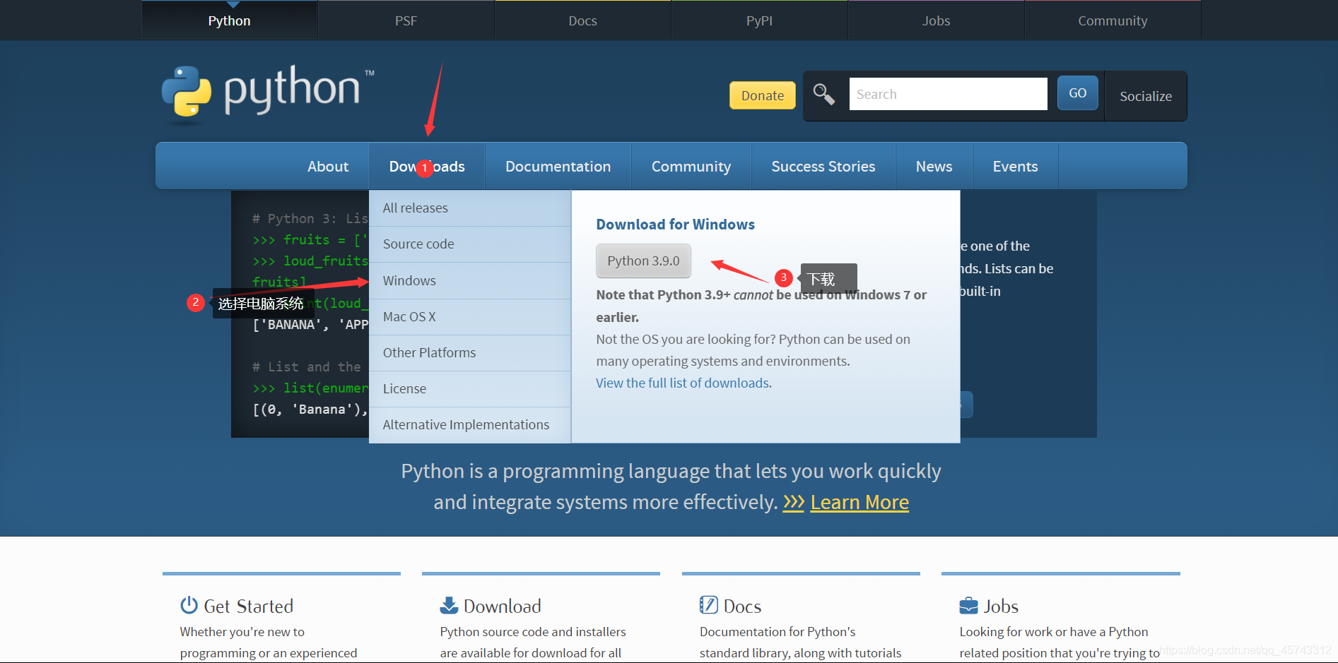Image resolution: width=1338 pixels, height=663 pixels.
Task: Open the Get Started section heading
Action: [x=248, y=606]
